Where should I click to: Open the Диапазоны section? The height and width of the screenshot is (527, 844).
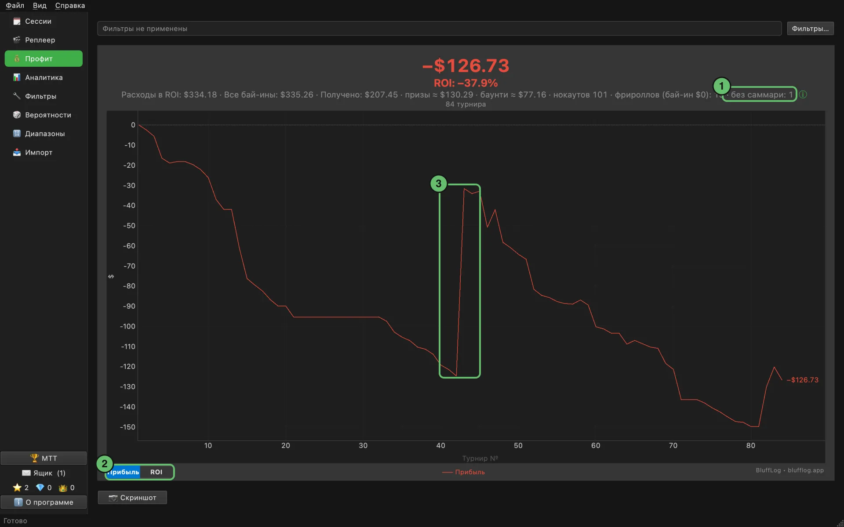tap(44, 134)
